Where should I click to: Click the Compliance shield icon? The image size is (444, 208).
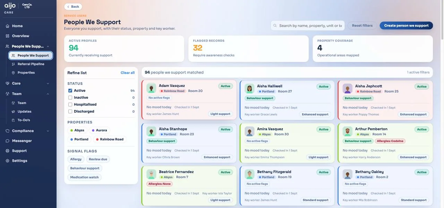[x=8, y=131]
